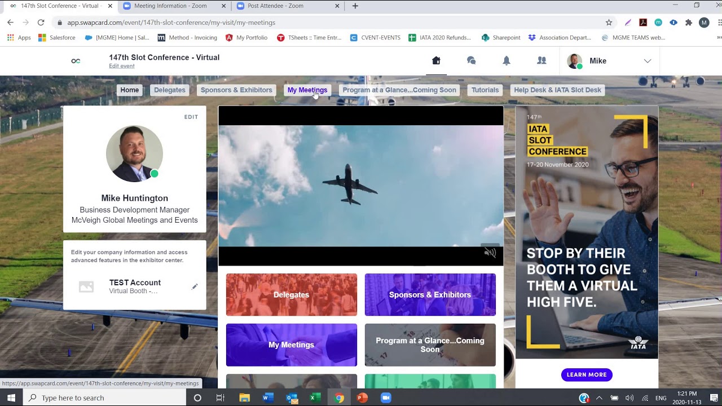The width and height of the screenshot is (722, 406).
Task: Open the Windows Start menu
Action: click(x=11, y=398)
